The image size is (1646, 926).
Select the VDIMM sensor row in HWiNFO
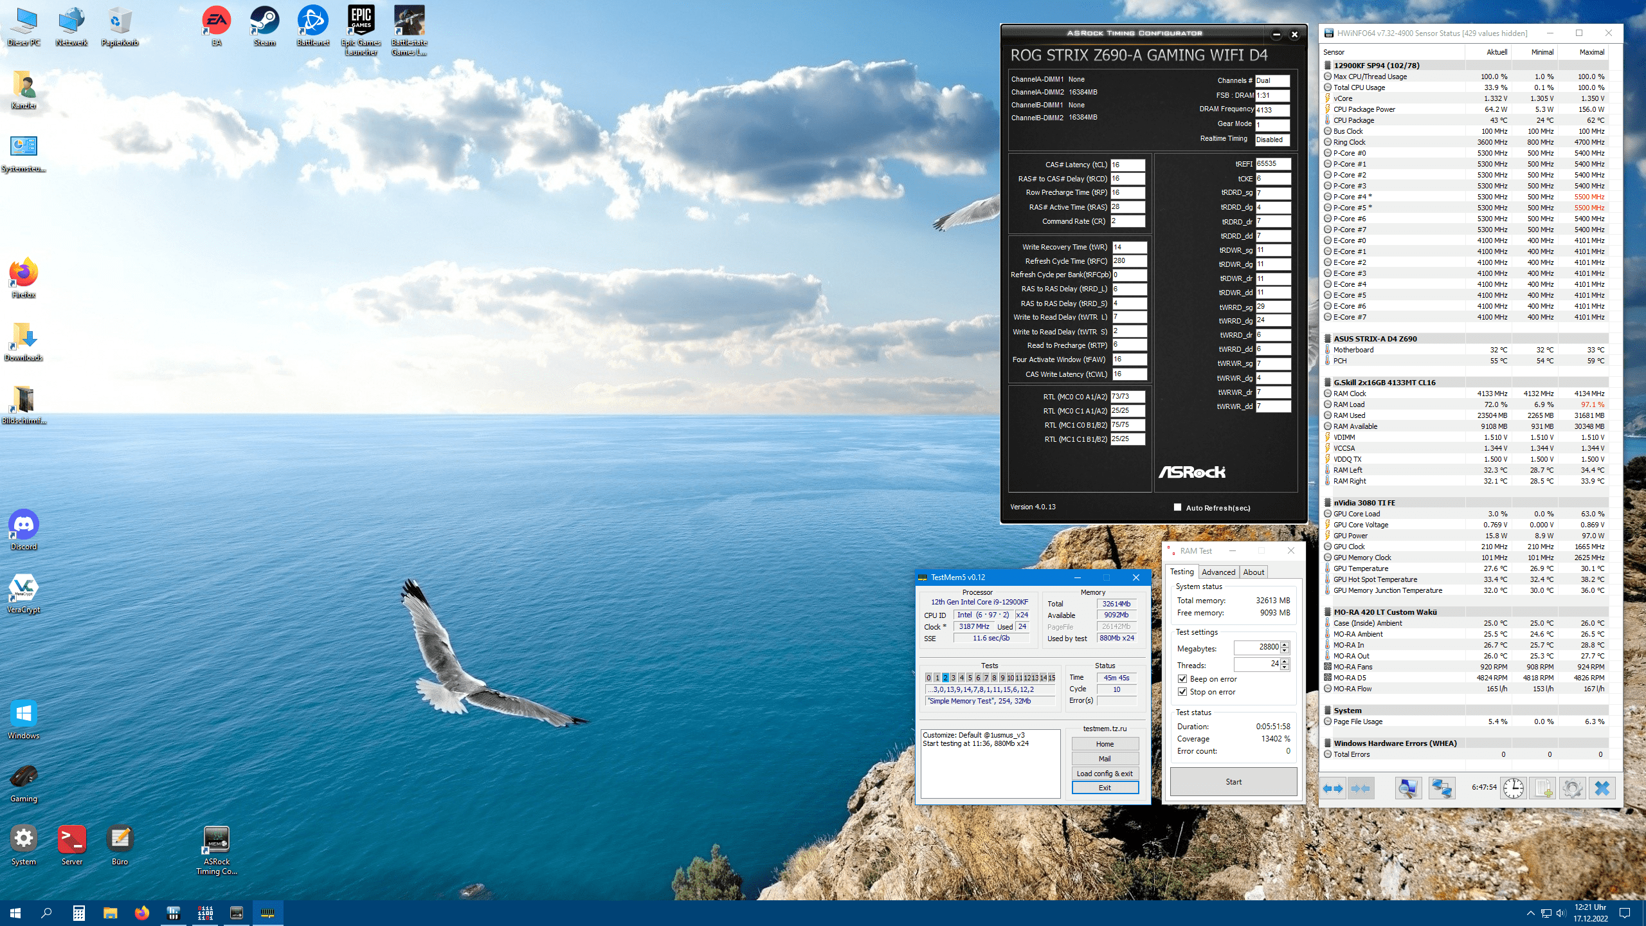pyautogui.click(x=1465, y=437)
